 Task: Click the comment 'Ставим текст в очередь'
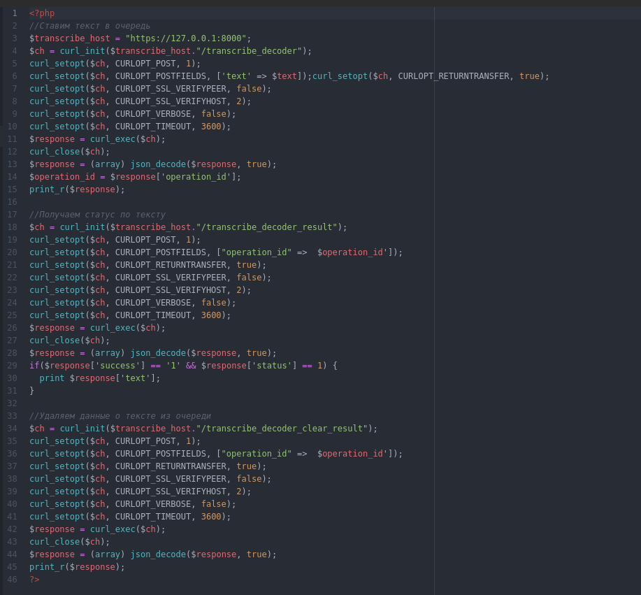tap(89, 26)
